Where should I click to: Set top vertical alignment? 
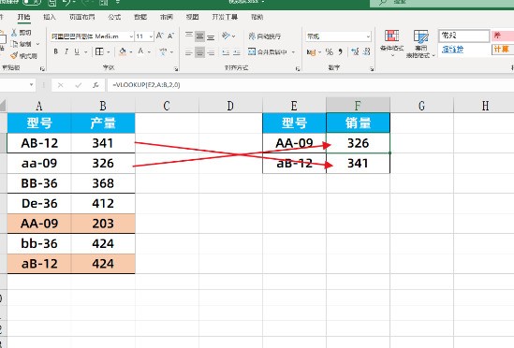coord(189,36)
